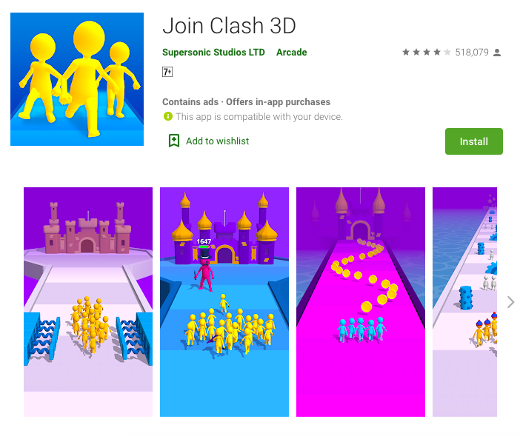
Task: Open the Arcade category link
Action: click(x=292, y=53)
